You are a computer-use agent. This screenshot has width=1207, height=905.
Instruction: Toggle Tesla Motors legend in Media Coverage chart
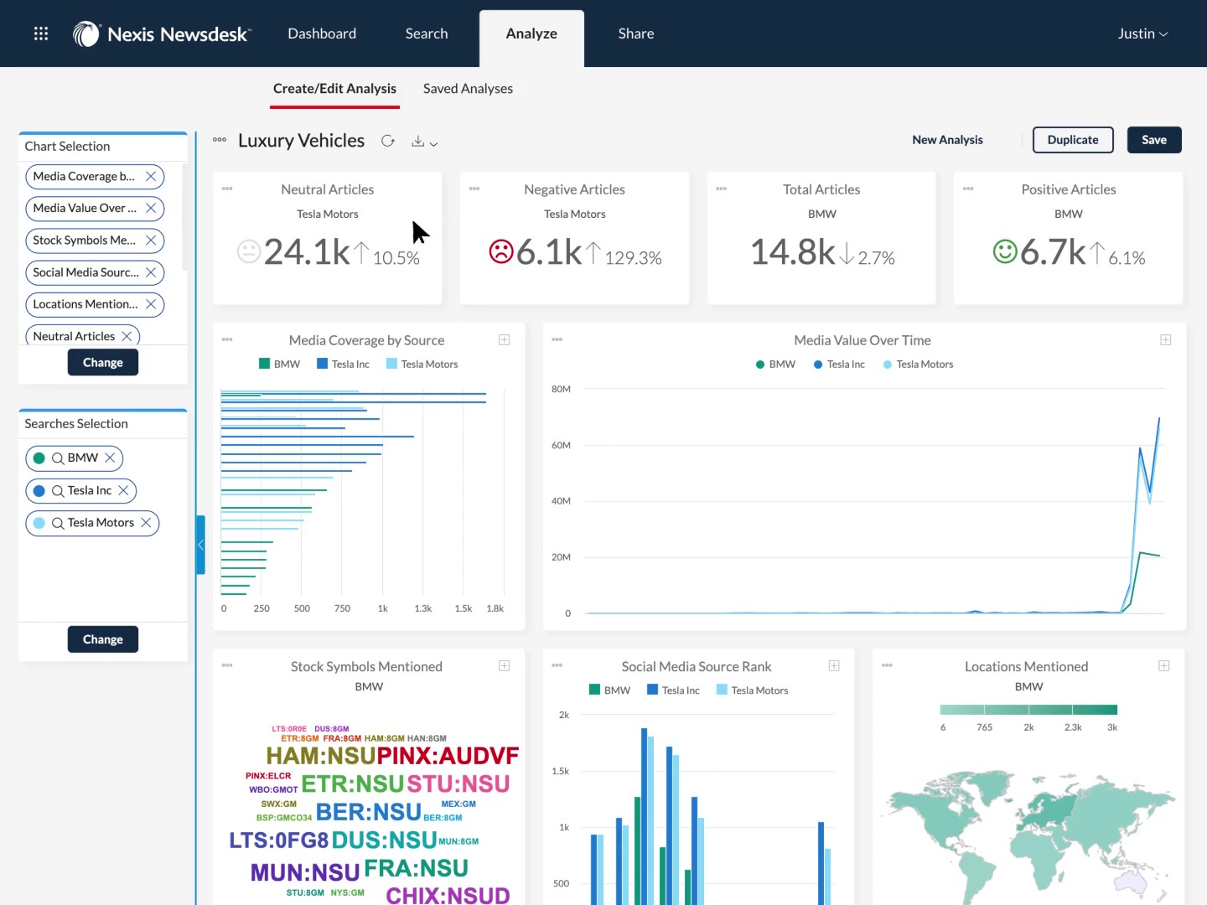click(422, 364)
